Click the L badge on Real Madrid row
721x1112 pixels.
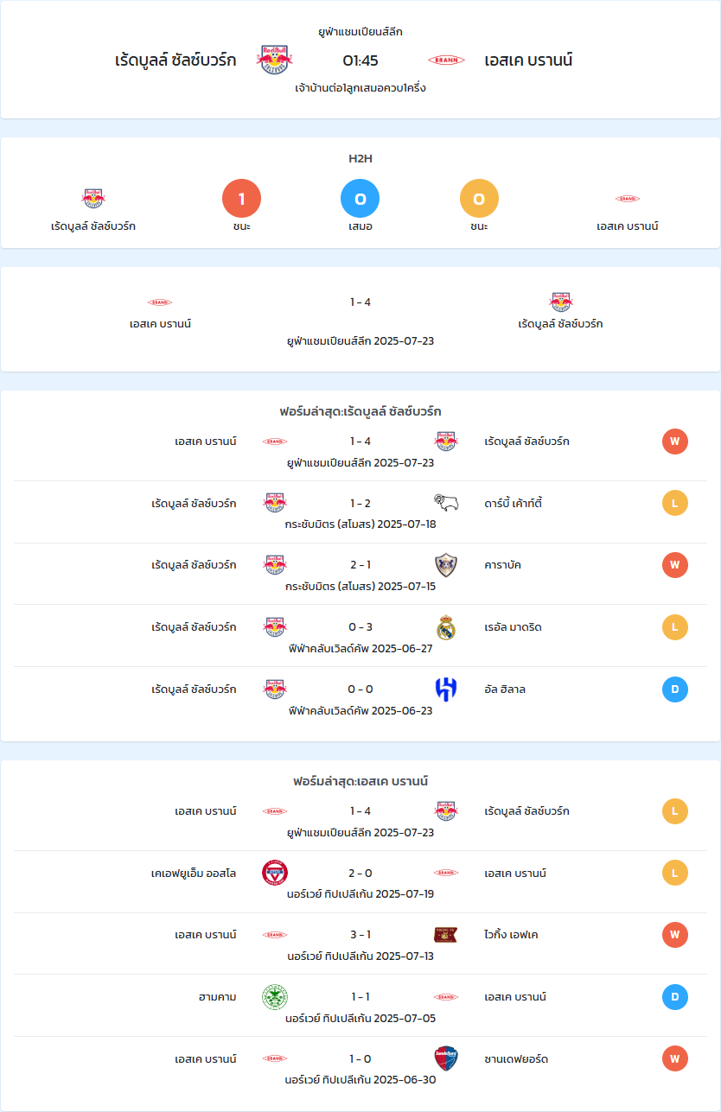tap(675, 627)
